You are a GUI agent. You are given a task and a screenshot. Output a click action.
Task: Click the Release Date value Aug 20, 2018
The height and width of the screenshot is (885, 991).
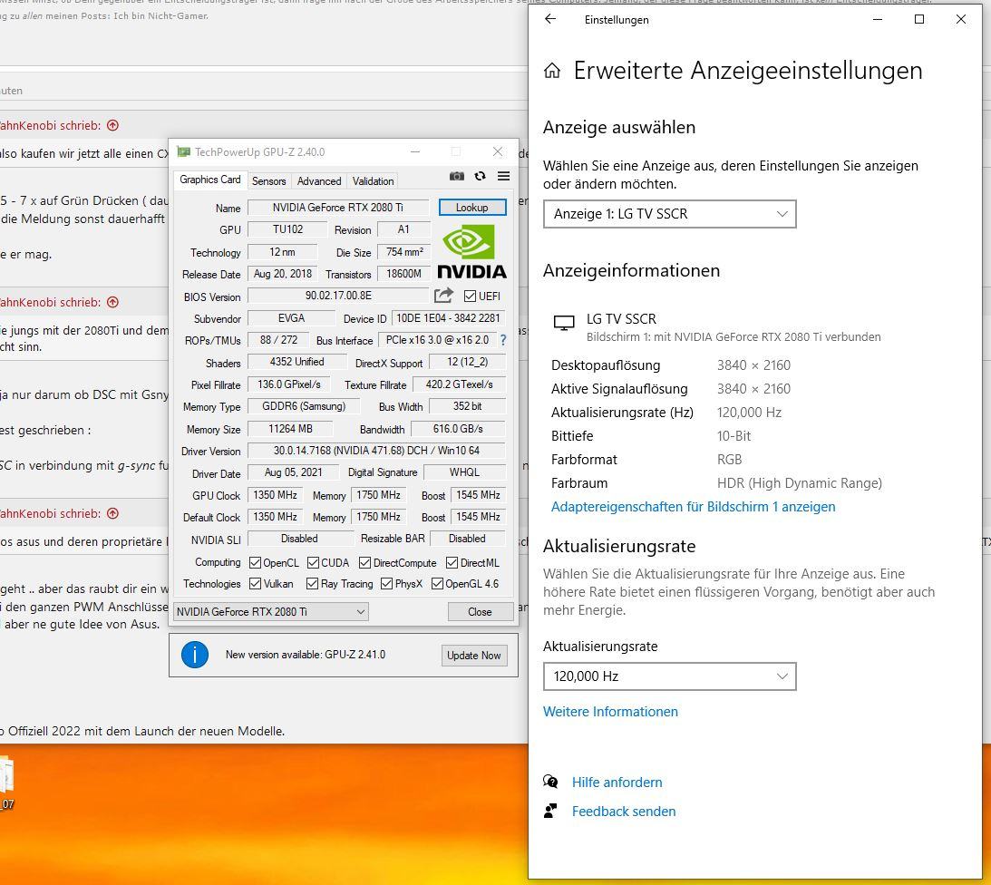(x=283, y=274)
